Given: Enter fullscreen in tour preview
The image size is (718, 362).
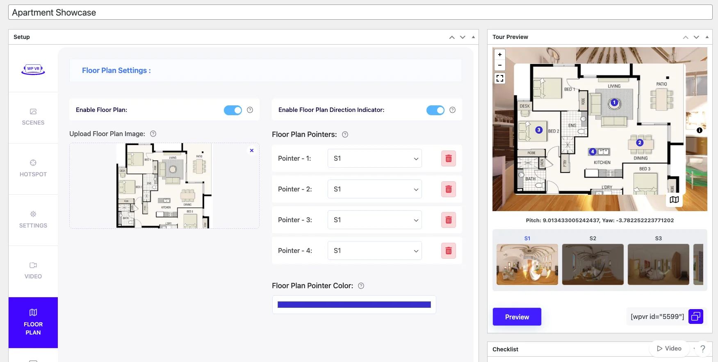Looking at the screenshot, I should coord(500,78).
